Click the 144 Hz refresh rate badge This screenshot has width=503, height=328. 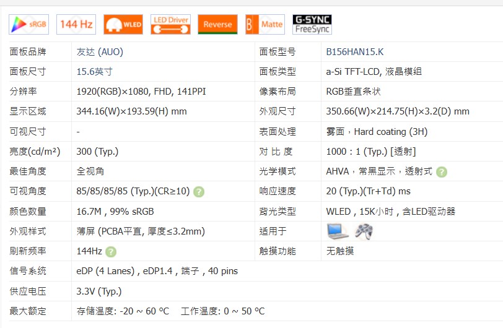tap(76, 25)
